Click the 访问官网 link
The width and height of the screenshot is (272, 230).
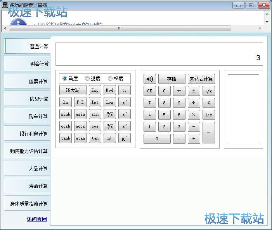37,219
